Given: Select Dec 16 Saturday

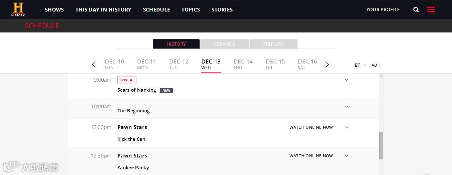Looking at the screenshot, I should point(307,64).
